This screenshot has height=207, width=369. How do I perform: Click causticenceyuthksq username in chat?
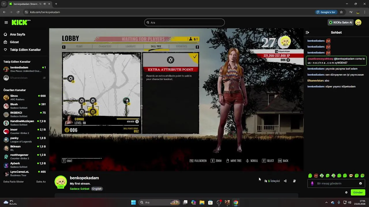coord(320,59)
